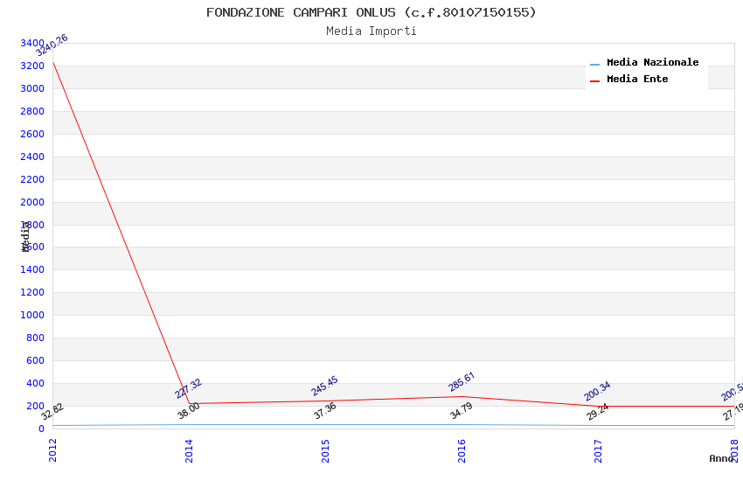The height and width of the screenshot is (481, 743).
Task: Click the 3240.26 data label
Action: pos(52,45)
